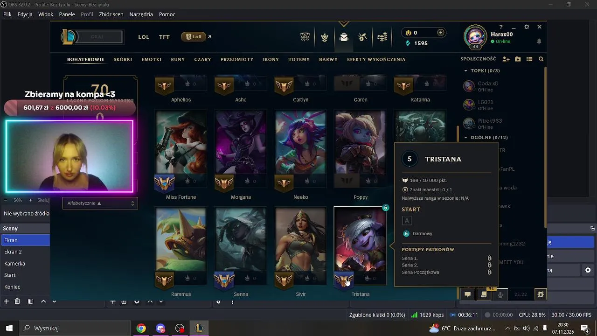Open the Clash trophy icon in League header
The image size is (597, 336).
[305, 37]
